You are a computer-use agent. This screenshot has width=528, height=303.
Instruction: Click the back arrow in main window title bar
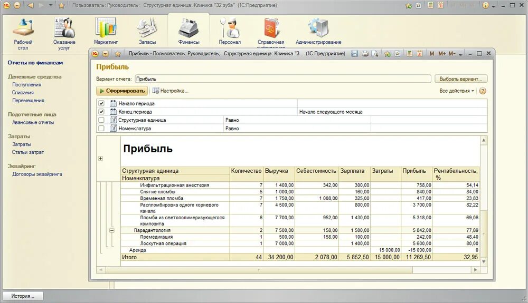point(30,5)
